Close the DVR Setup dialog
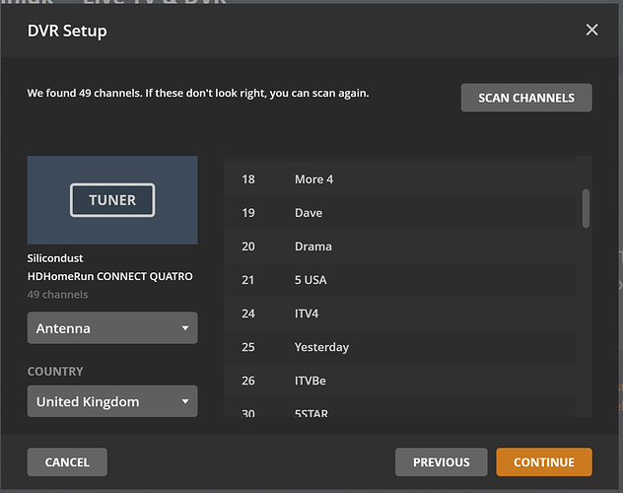623x493 pixels. [x=591, y=30]
